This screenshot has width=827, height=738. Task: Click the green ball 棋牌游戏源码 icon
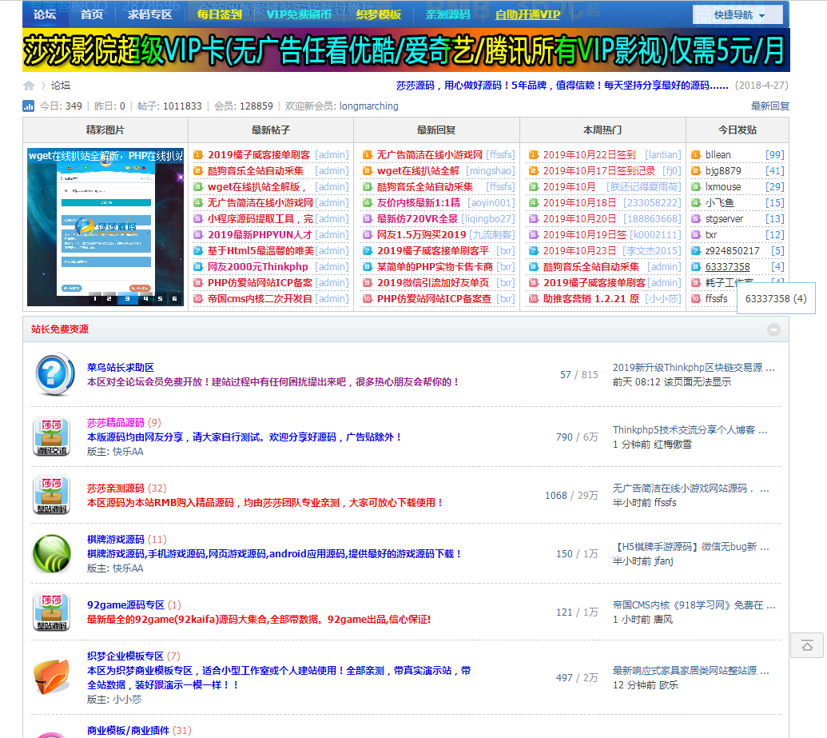(51, 553)
